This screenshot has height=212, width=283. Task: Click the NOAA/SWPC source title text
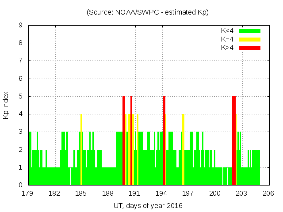[148, 12]
